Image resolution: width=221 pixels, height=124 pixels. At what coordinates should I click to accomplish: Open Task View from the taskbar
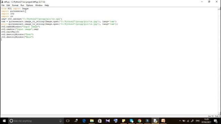68,121
